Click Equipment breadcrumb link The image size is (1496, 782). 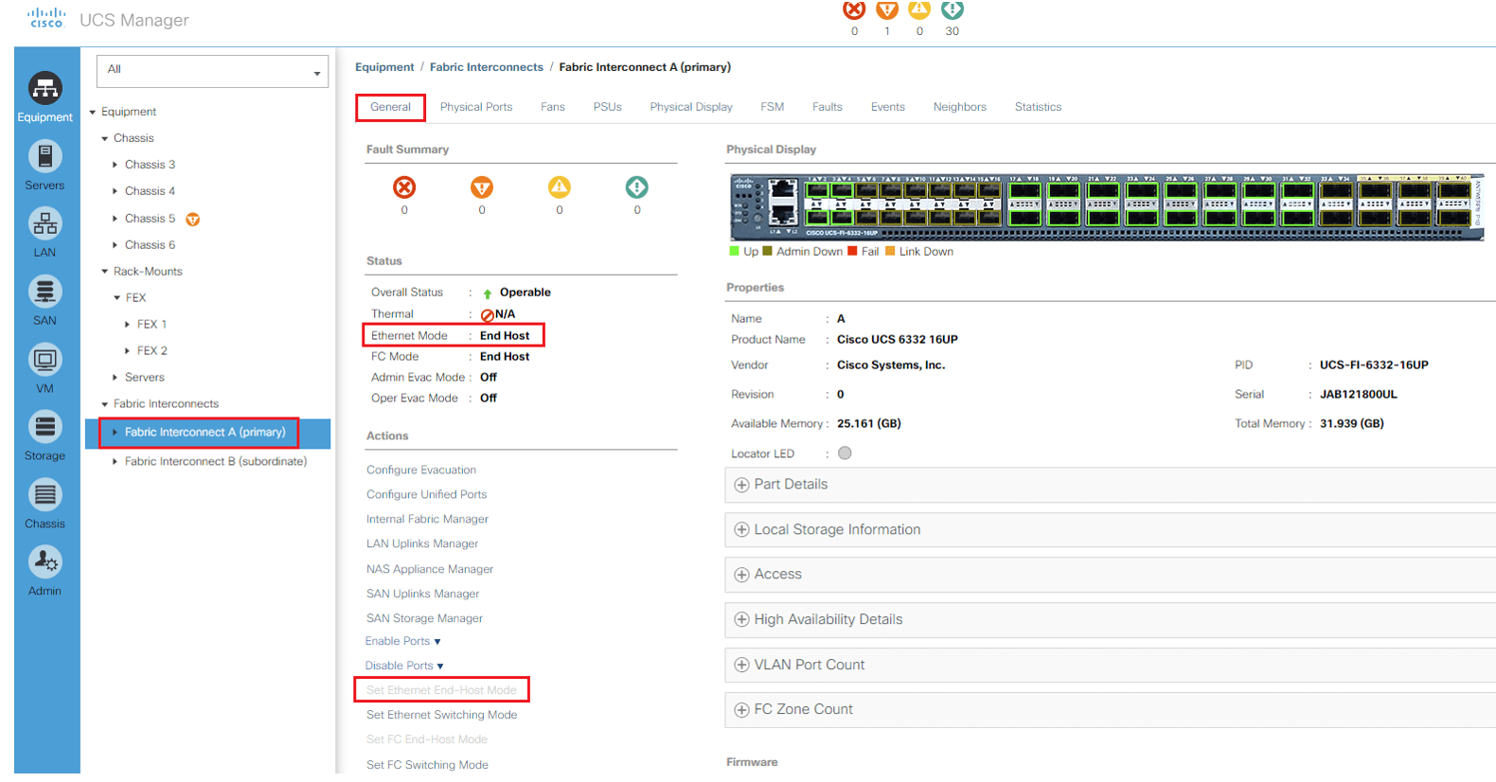pos(384,67)
